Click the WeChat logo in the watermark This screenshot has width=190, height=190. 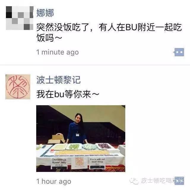pyautogui.click(x=134, y=181)
